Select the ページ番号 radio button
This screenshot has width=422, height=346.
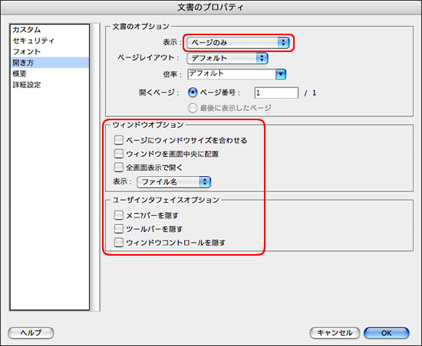(x=193, y=93)
